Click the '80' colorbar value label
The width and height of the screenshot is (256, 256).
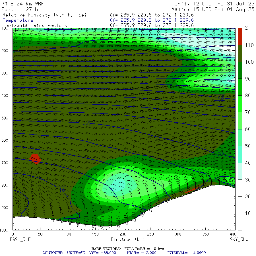click(248, 96)
